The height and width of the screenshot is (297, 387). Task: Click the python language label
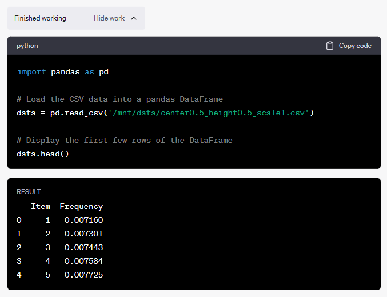pyautogui.click(x=27, y=46)
